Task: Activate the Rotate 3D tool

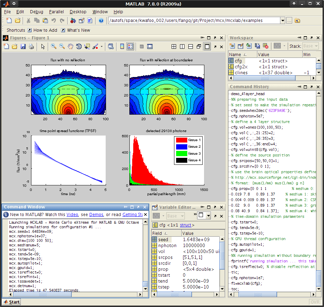Action: [x=79, y=46]
